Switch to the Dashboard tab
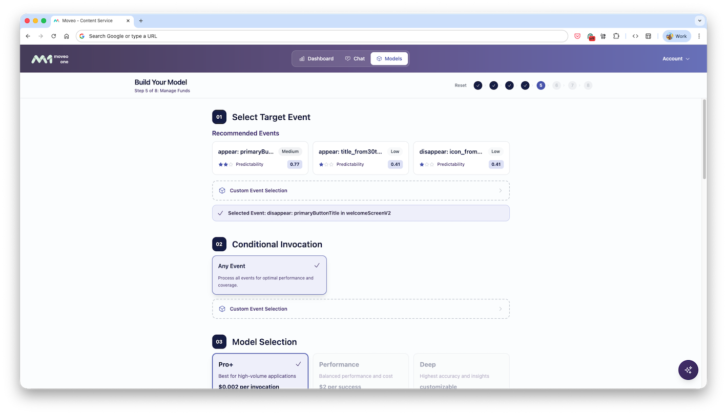727x415 pixels. (317, 58)
